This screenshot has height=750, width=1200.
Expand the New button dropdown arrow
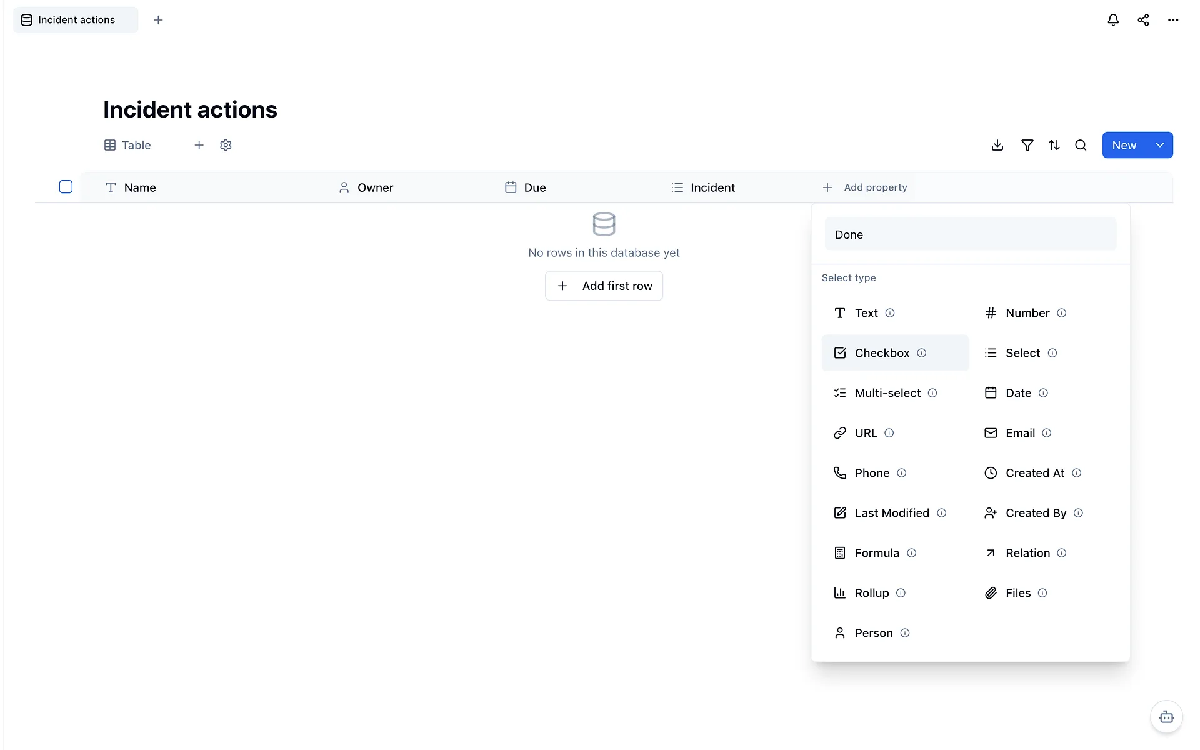[1160, 145]
